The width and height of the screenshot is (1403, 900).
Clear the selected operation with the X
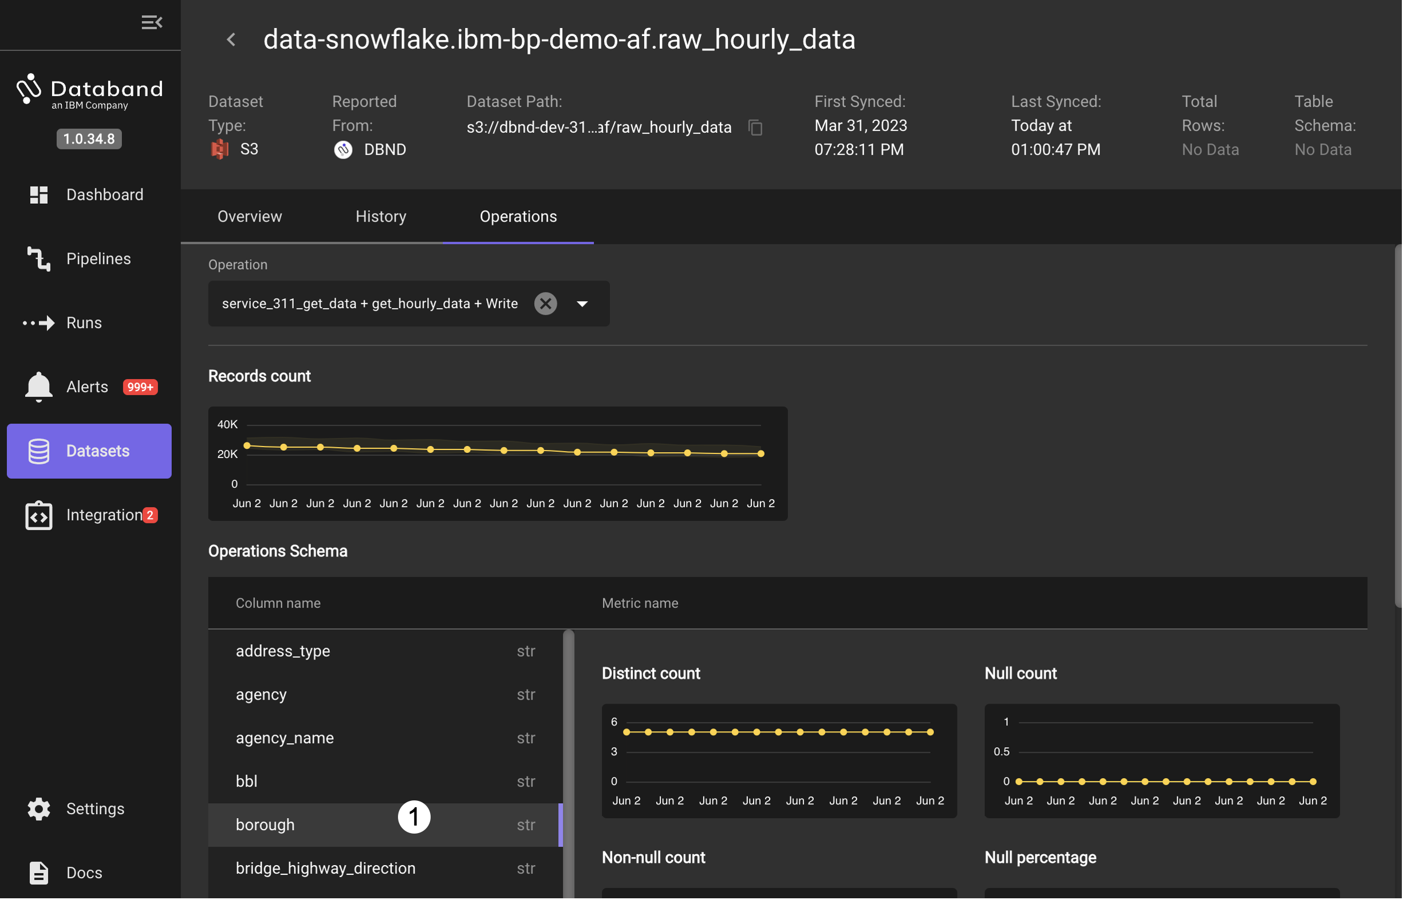tap(545, 304)
